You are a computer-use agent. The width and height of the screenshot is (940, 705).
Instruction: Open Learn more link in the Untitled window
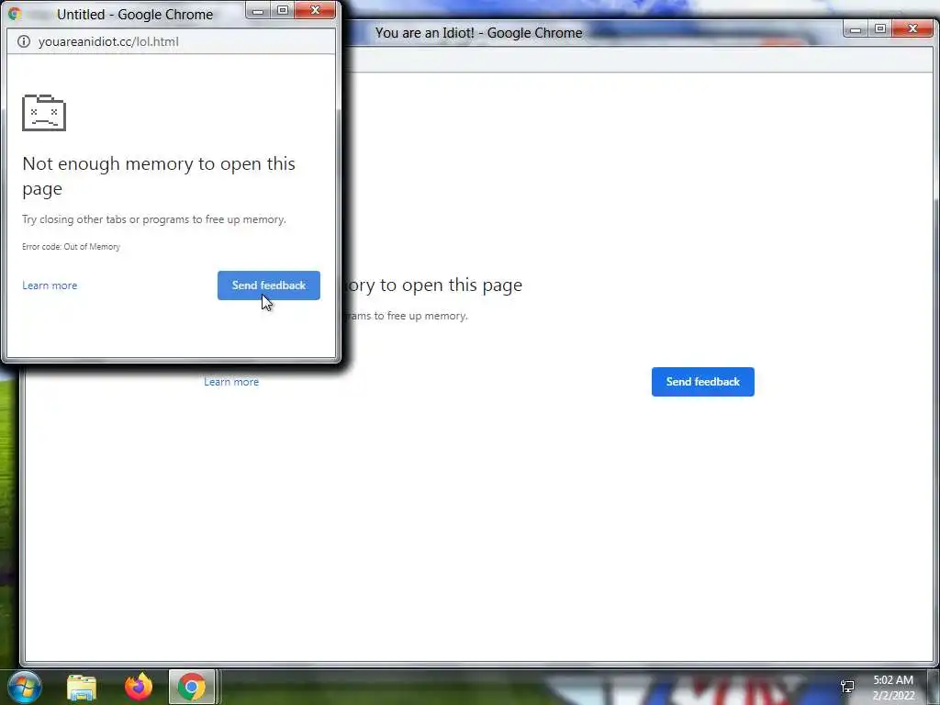50,285
